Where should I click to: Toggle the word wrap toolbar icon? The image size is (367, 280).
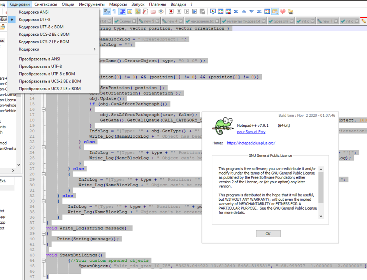coord(107,11)
